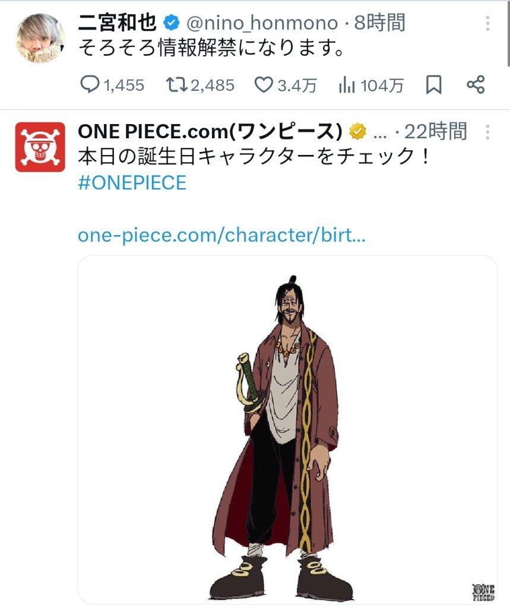Screen dimensions: 510x615
Task: Open the #ONEPIECE hashtag
Action: [x=132, y=183]
